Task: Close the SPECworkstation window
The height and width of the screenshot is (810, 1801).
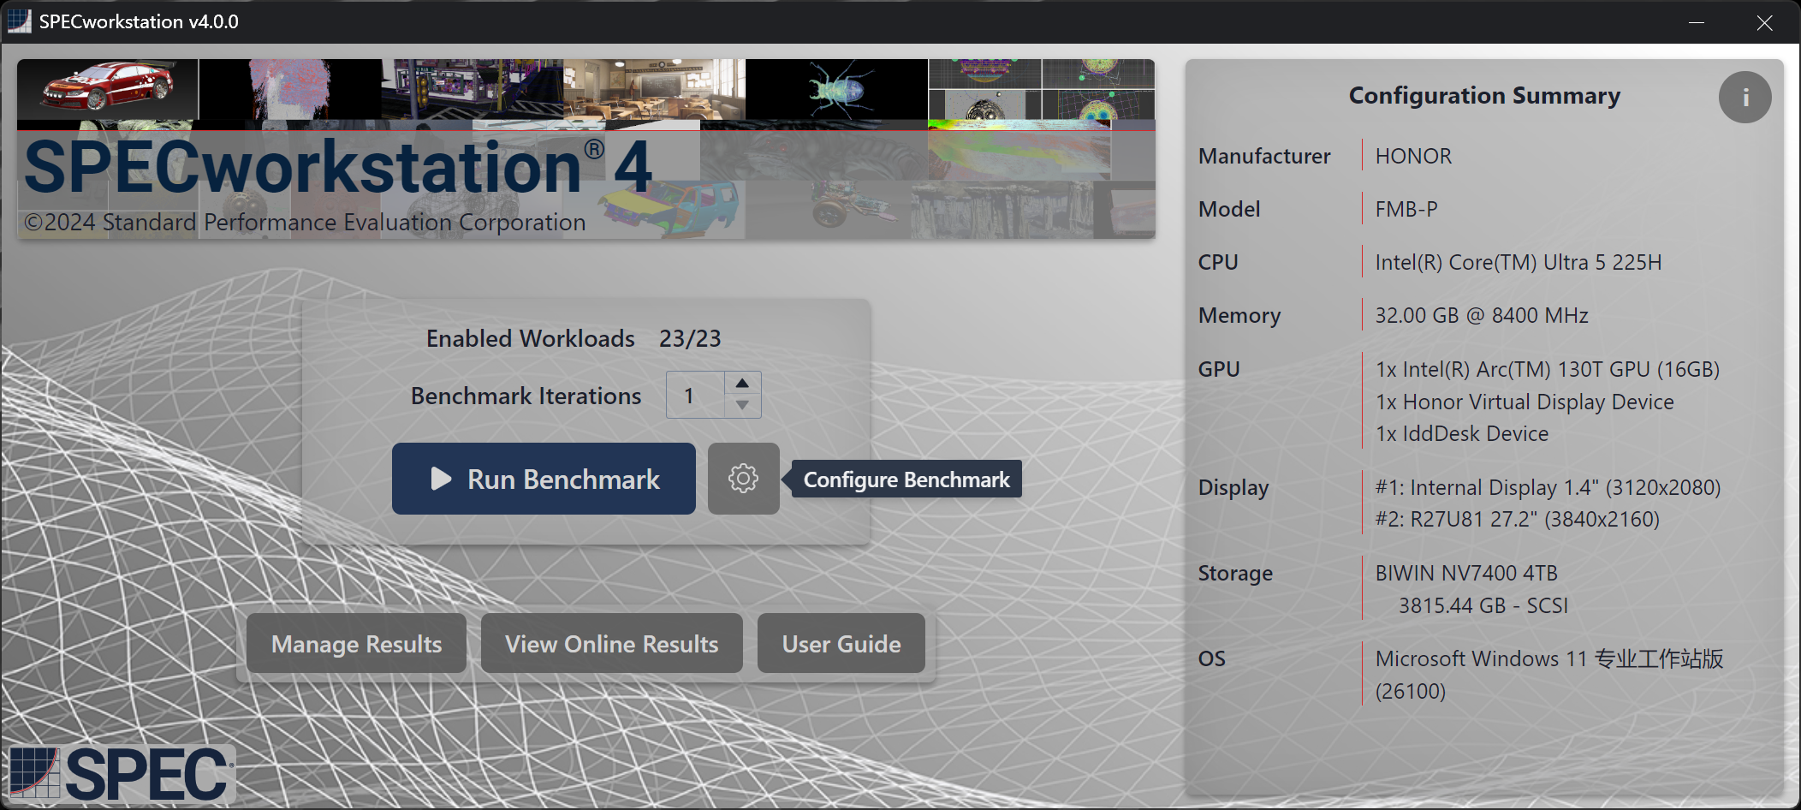Action: coord(1765,22)
